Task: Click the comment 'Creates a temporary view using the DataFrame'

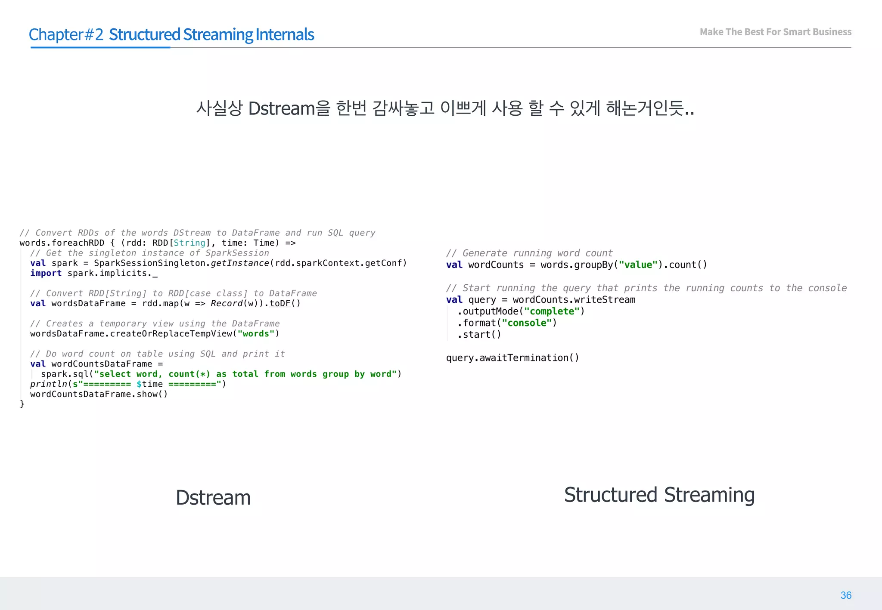Action: 155,323
